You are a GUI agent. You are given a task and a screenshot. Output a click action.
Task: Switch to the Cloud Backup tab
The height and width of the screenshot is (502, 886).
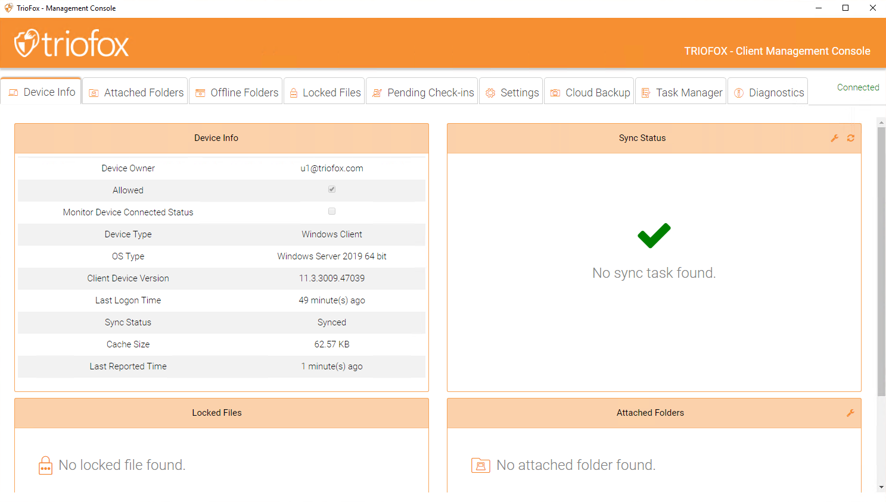(x=589, y=92)
